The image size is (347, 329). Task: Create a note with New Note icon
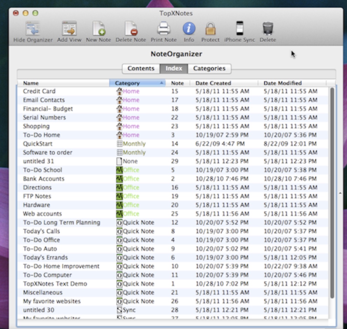point(98,29)
